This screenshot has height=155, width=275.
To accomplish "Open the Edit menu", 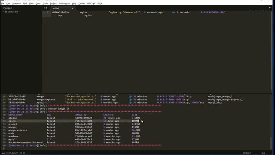I will click(8, 3).
